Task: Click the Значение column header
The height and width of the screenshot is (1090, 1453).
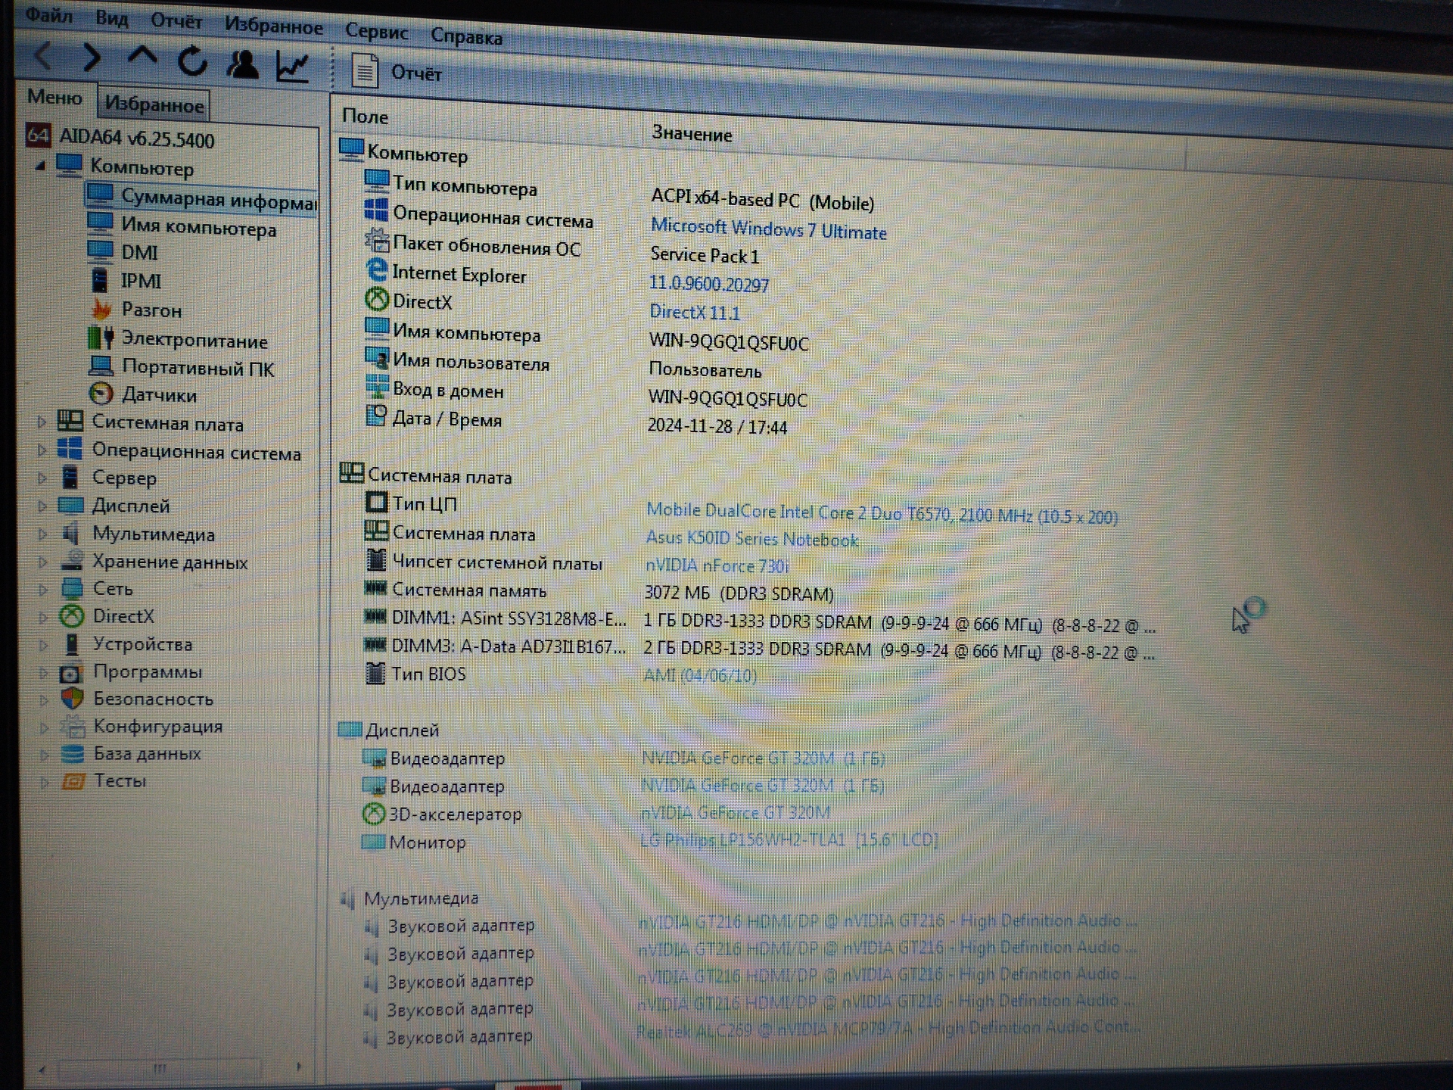Action: click(692, 134)
